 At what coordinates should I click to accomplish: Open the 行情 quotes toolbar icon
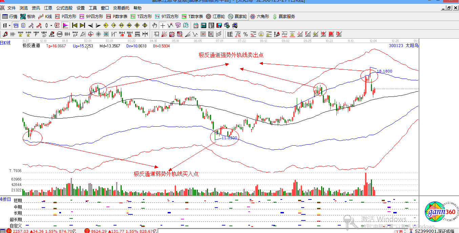[x=9, y=16]
